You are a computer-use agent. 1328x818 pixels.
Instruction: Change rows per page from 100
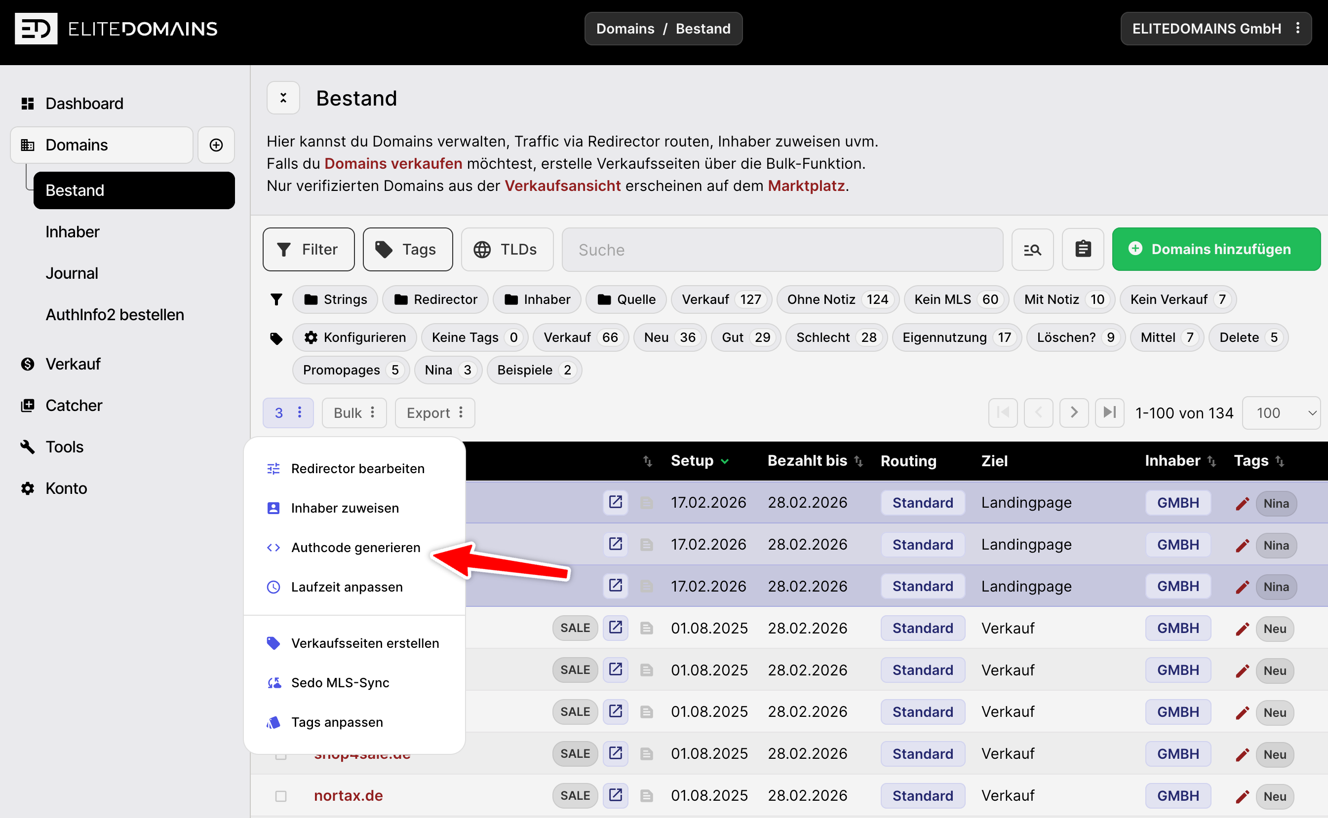pyautogui.click(x=1282, y=413)
